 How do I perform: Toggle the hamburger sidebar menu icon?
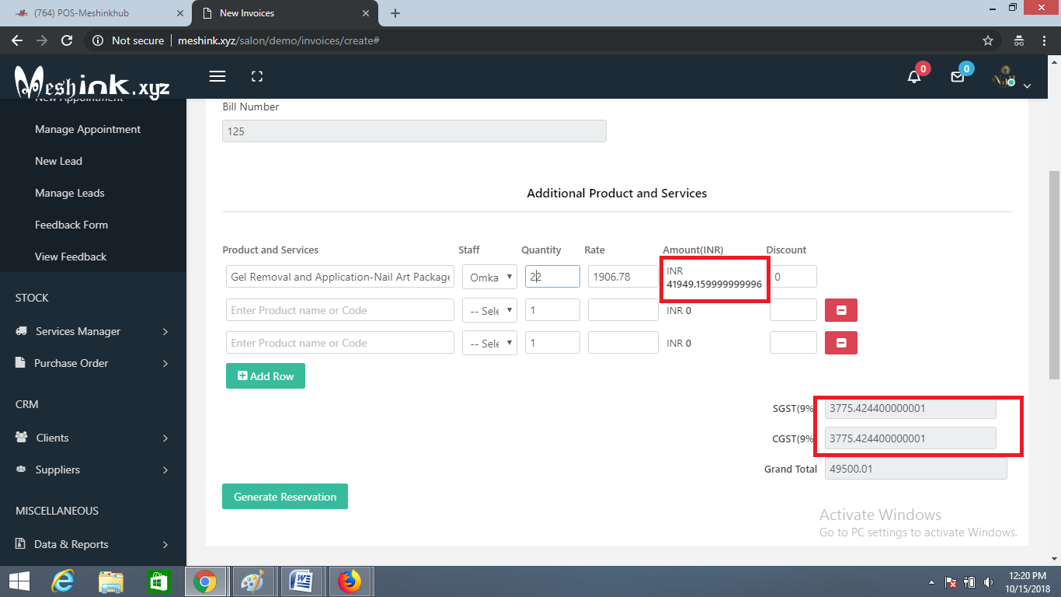pyautogui.click(x=217, y=76)
